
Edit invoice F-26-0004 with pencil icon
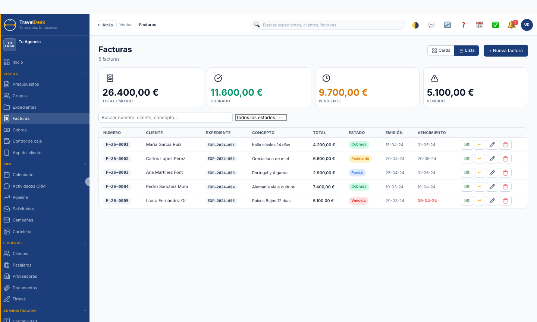[492, 187]
